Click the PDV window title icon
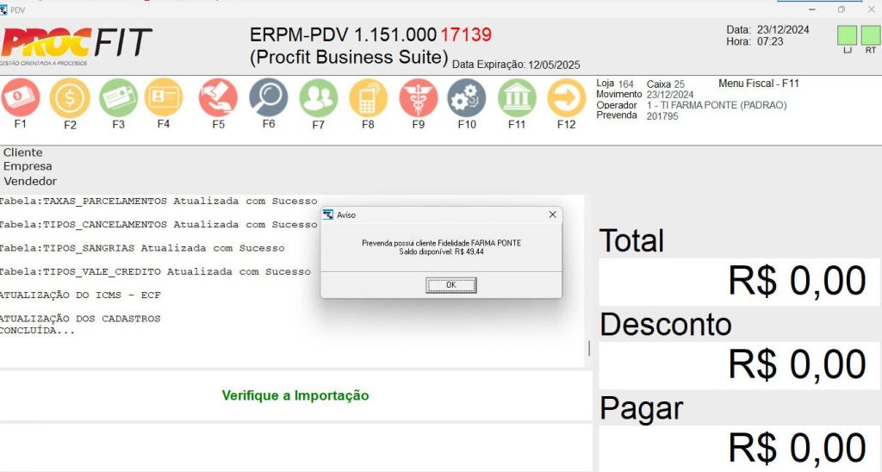Viewport: 882px width, 472px height. [4, 10]
